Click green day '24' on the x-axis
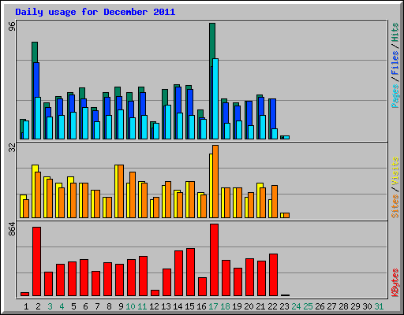This screenshot has width=404, height=315. pyautogui.click(x=296, y=306)
